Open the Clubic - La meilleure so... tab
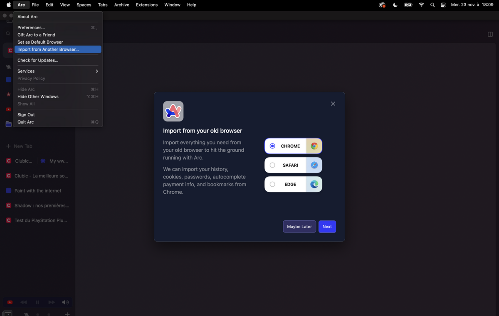This screenshot has width=499, height=316. [37, 176]
